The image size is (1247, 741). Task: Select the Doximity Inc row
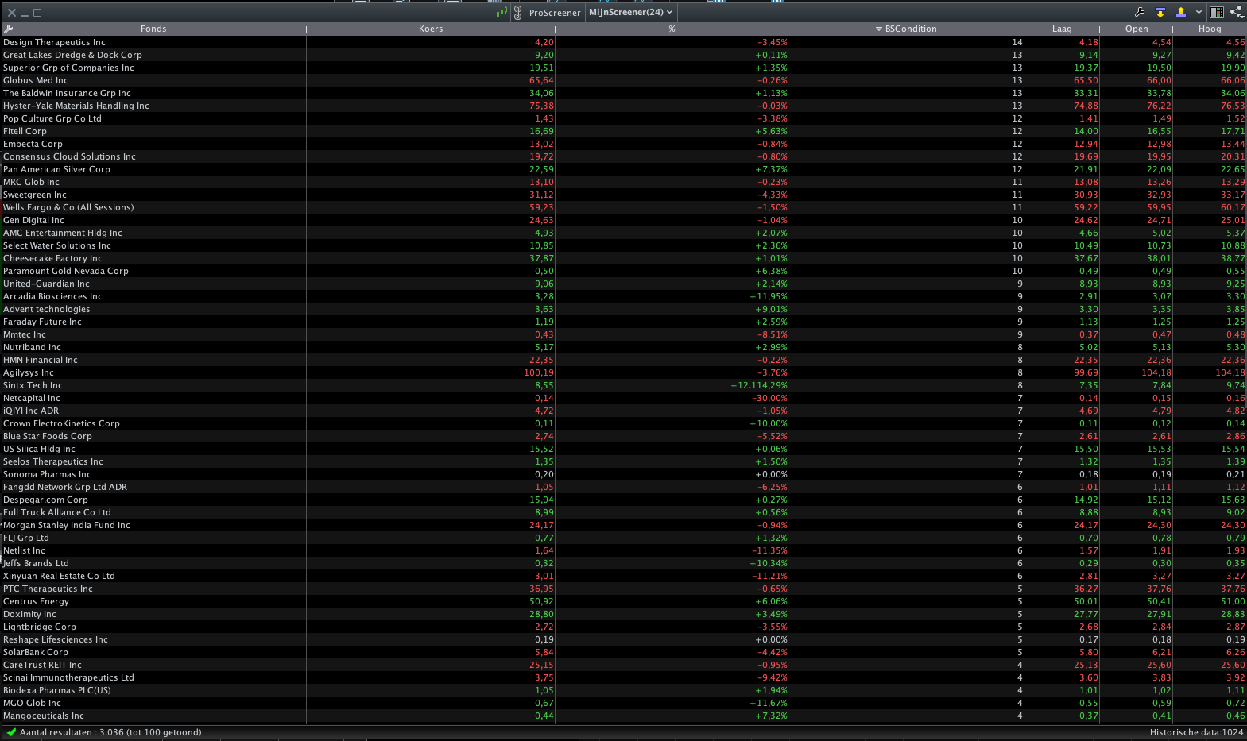(x=623, y=614)
